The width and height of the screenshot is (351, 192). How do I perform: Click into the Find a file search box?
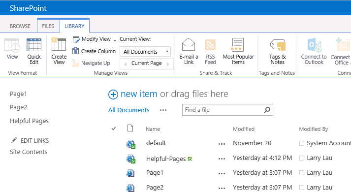point(223,110)
